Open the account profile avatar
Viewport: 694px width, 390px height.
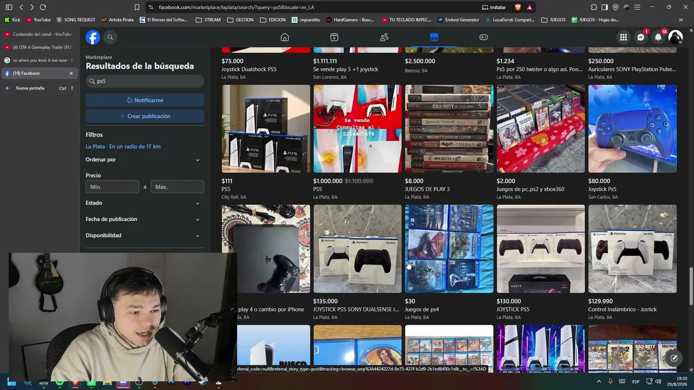click(x=676, y=37)
